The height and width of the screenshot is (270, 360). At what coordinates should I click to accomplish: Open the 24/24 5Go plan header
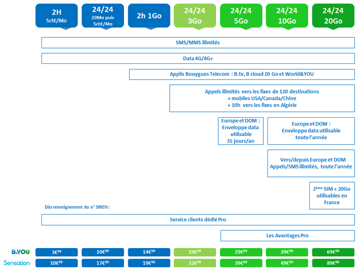point(241,16)
